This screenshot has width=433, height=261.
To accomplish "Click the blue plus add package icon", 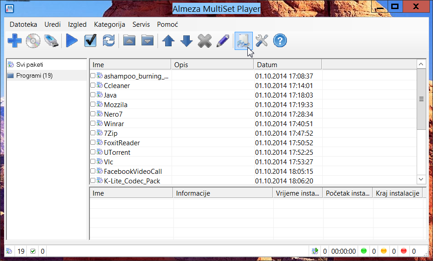I will [x=15, y=41].
